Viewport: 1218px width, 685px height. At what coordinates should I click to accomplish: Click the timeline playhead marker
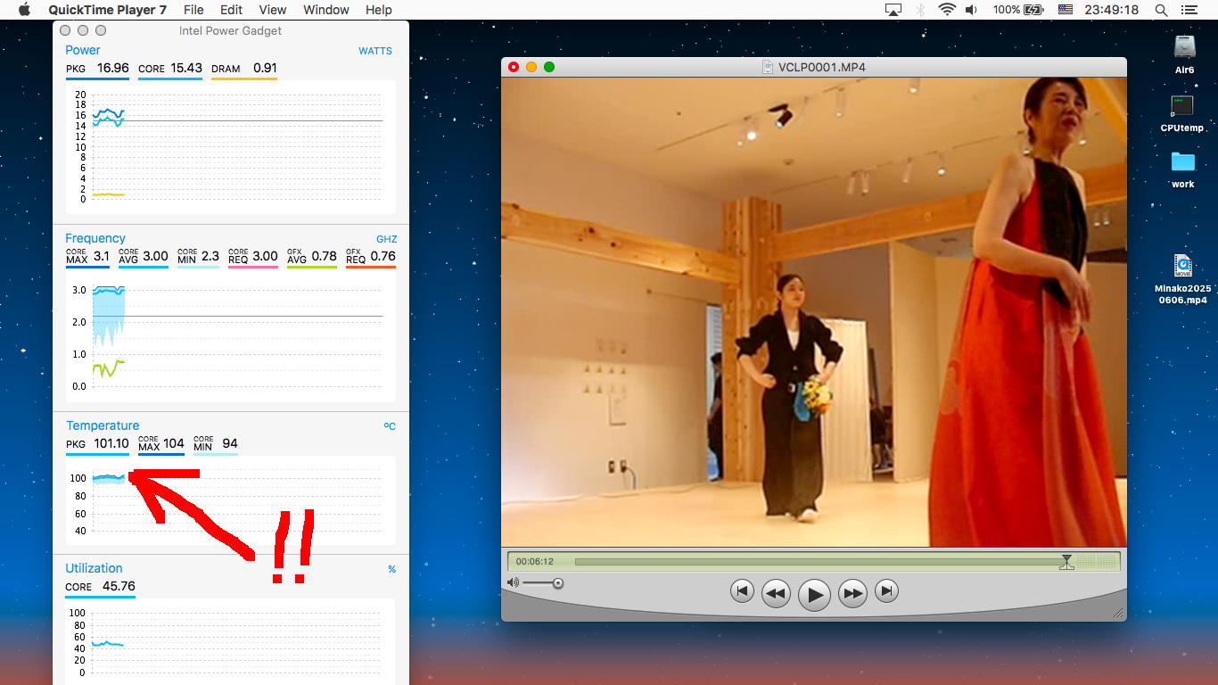(1066, 562)
